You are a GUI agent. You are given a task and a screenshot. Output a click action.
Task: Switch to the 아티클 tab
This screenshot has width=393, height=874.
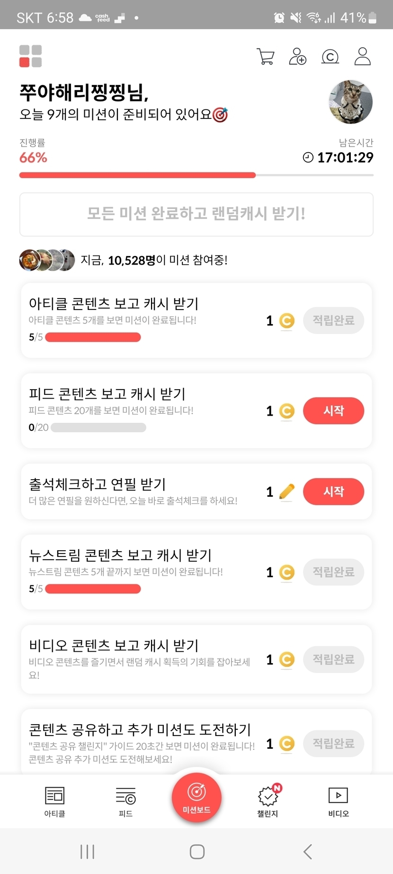pos(54,802)
